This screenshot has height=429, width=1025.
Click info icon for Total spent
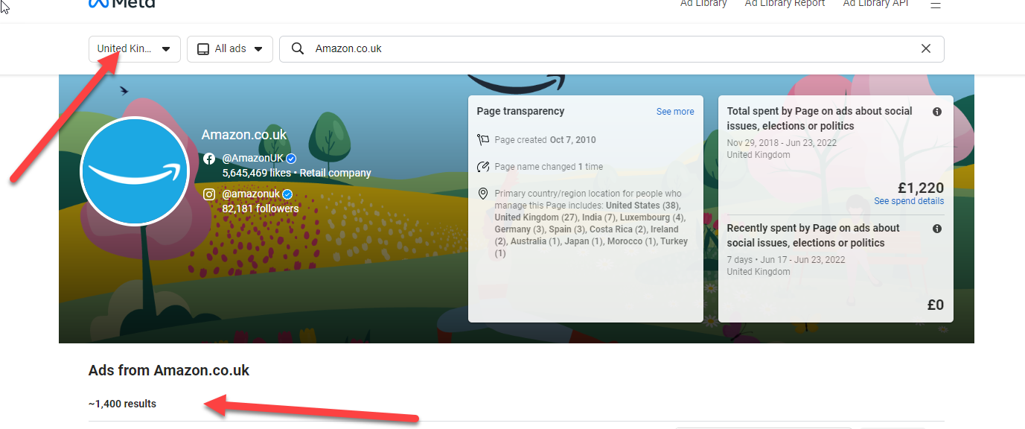click(x=937, y=112)
